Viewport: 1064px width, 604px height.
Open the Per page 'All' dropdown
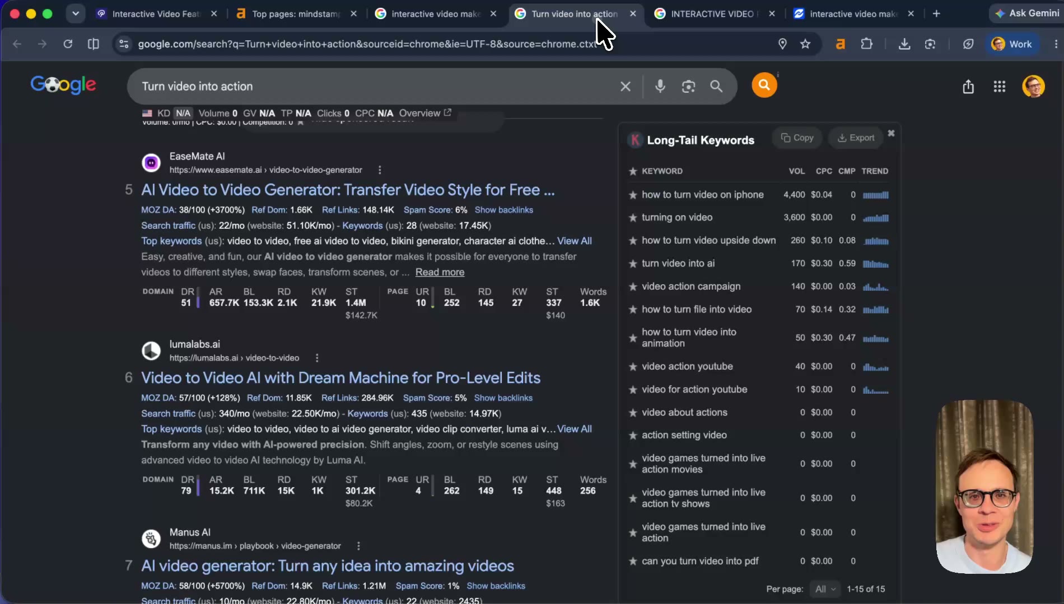pyautogui.click(x=825, y=589)
